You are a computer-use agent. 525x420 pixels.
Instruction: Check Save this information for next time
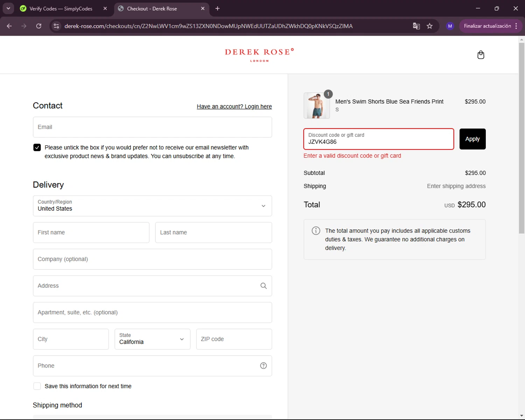tap(37, 386)
